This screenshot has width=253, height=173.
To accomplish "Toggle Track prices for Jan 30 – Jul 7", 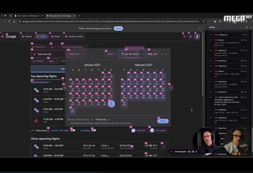I will [x=73, y=130].
